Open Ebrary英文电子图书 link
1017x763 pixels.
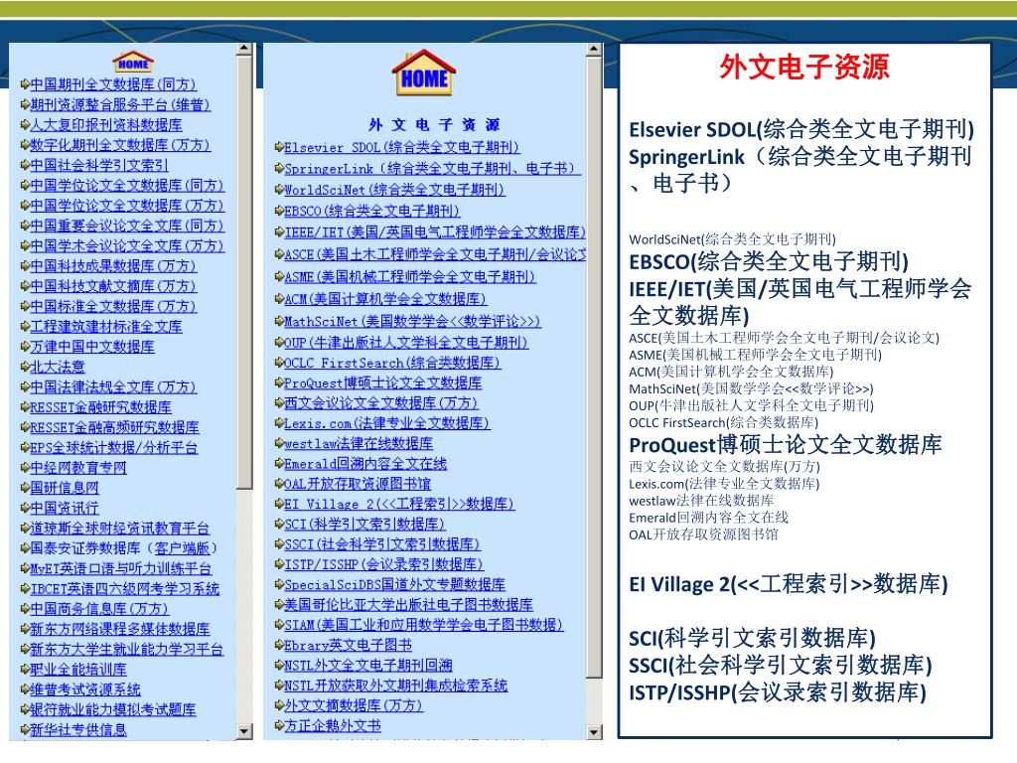coord(349,645)
